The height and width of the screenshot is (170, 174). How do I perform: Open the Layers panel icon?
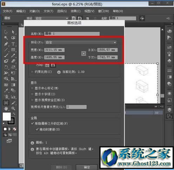coord(169,110)
